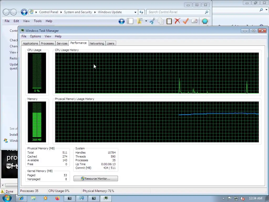Click the muted volume tray icon
Screen dimensions: 269x202
pos(242,198)
